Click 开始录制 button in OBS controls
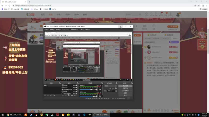This screenshot has height=117, width=209. point(125,88)
